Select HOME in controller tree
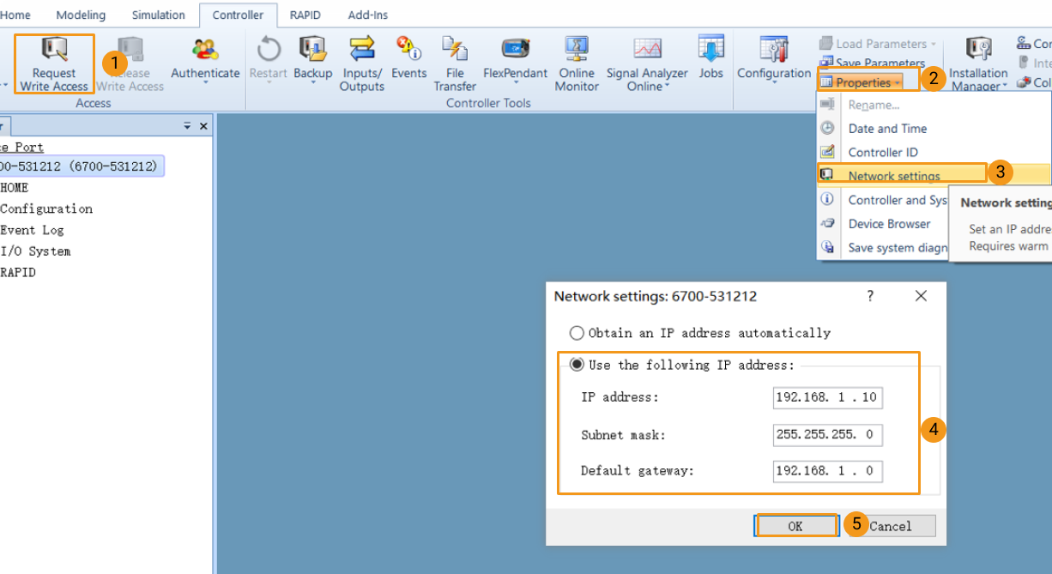 click(x=15, y=188)
